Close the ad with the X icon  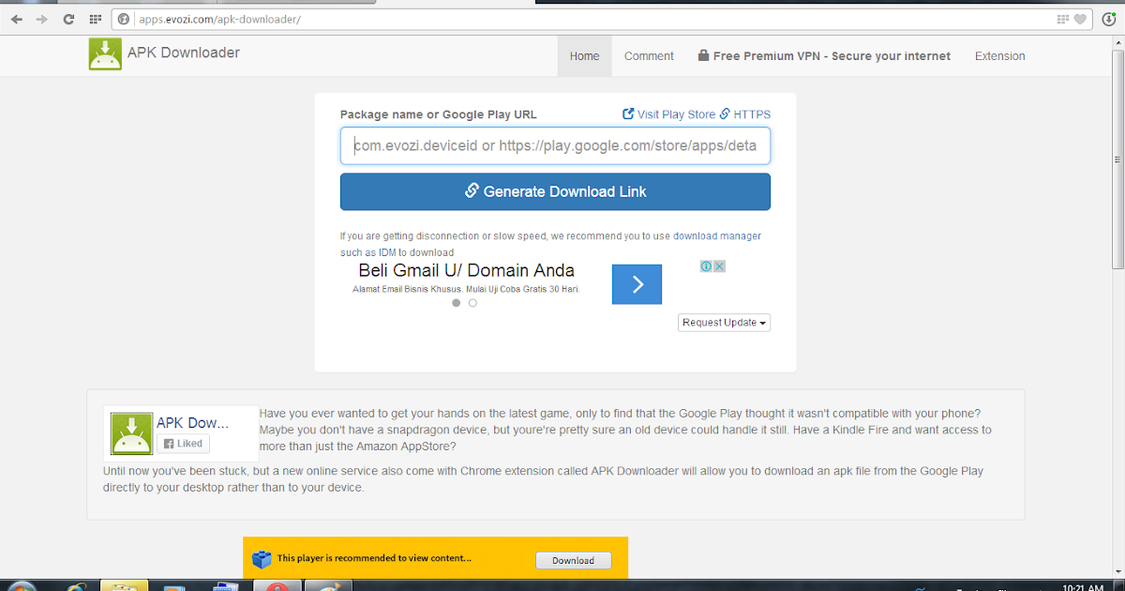tap(719, 266)
